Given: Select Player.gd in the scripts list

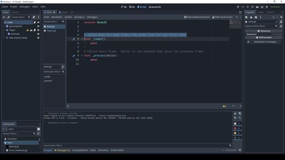Looking at the screenshot, I should [54, 31].
